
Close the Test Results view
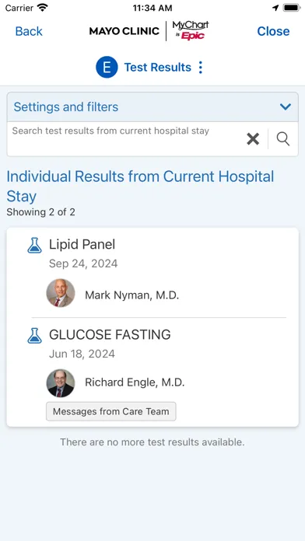pyautogui.click(x=273, y=31)
